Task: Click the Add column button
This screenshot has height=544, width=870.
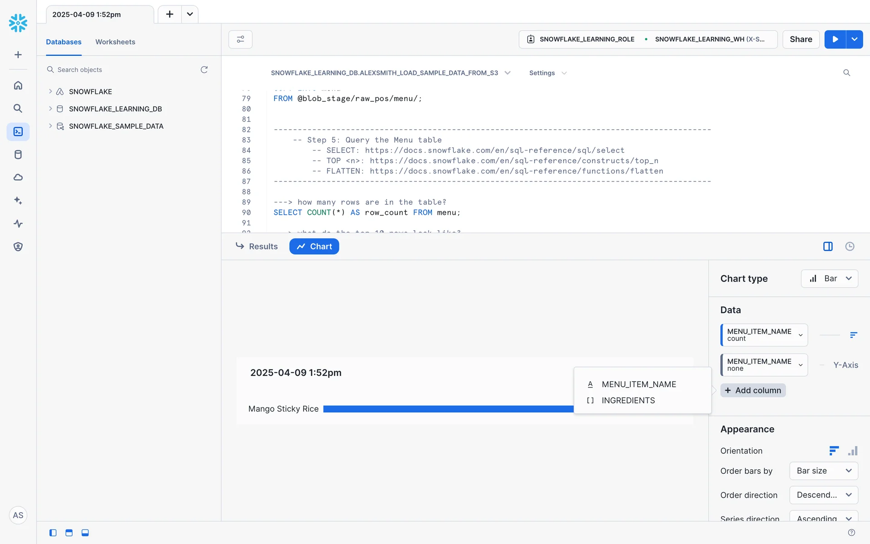Action: [x=753, y=390]
